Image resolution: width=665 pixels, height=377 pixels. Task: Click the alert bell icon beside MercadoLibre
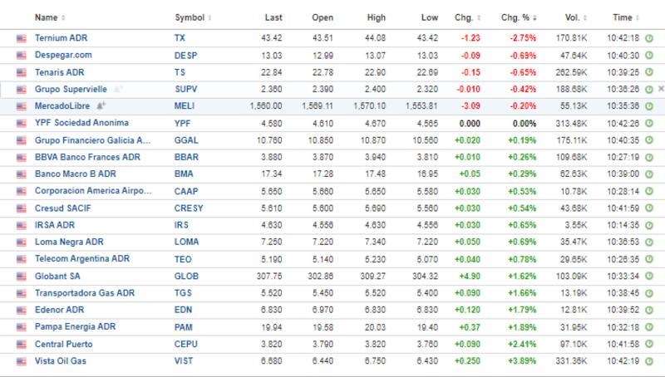pyautogui.click(x=101, y=105)
